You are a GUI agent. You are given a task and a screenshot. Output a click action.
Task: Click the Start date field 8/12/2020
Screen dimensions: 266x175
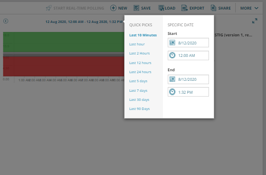pos(188,43)
